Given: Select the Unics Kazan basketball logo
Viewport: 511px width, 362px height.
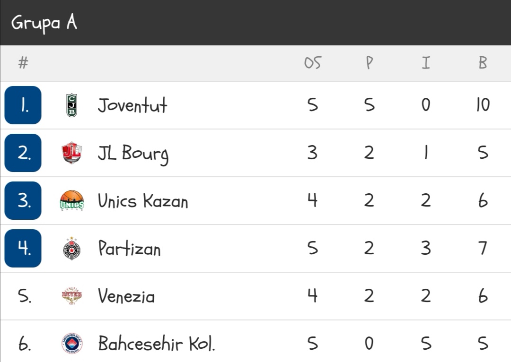Looking at the screenshot, I should pyautogui.click(x=72, y=200).
